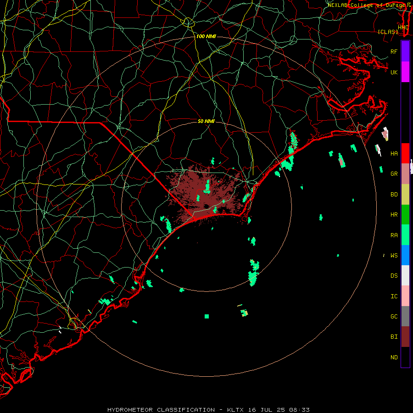The image size is (413, 413).
Task: Click the 'WS' legend label
Action: pos(394,255)
